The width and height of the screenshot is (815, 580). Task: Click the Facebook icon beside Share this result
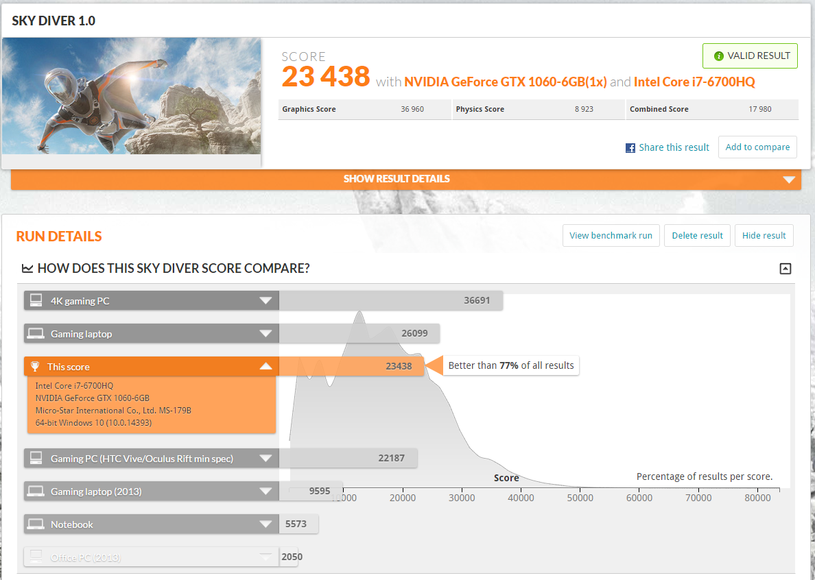pos(630,148)
